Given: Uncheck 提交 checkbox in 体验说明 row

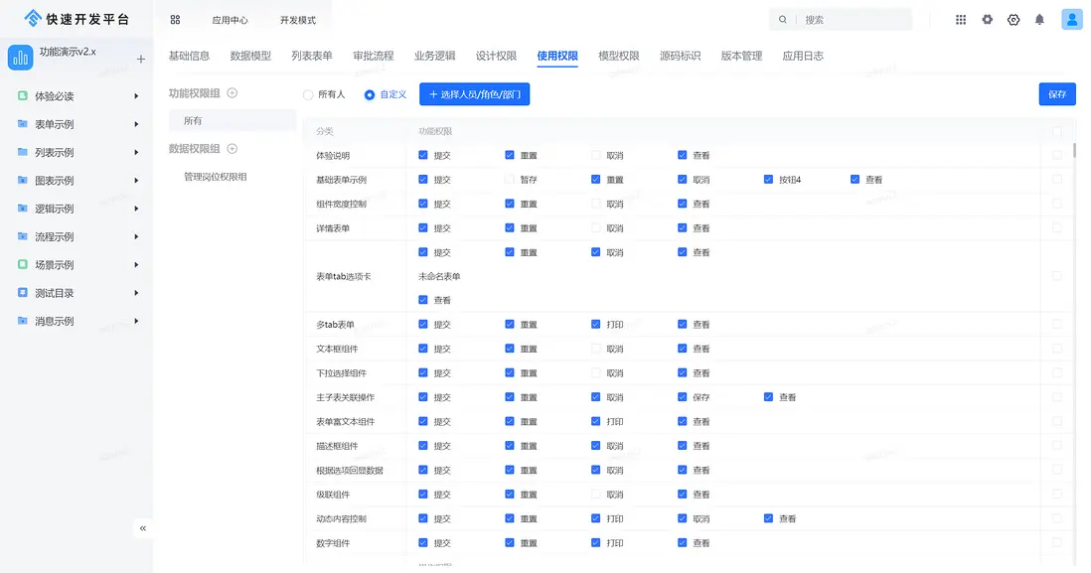Looking at the screenshot, I should coord(423,156).
